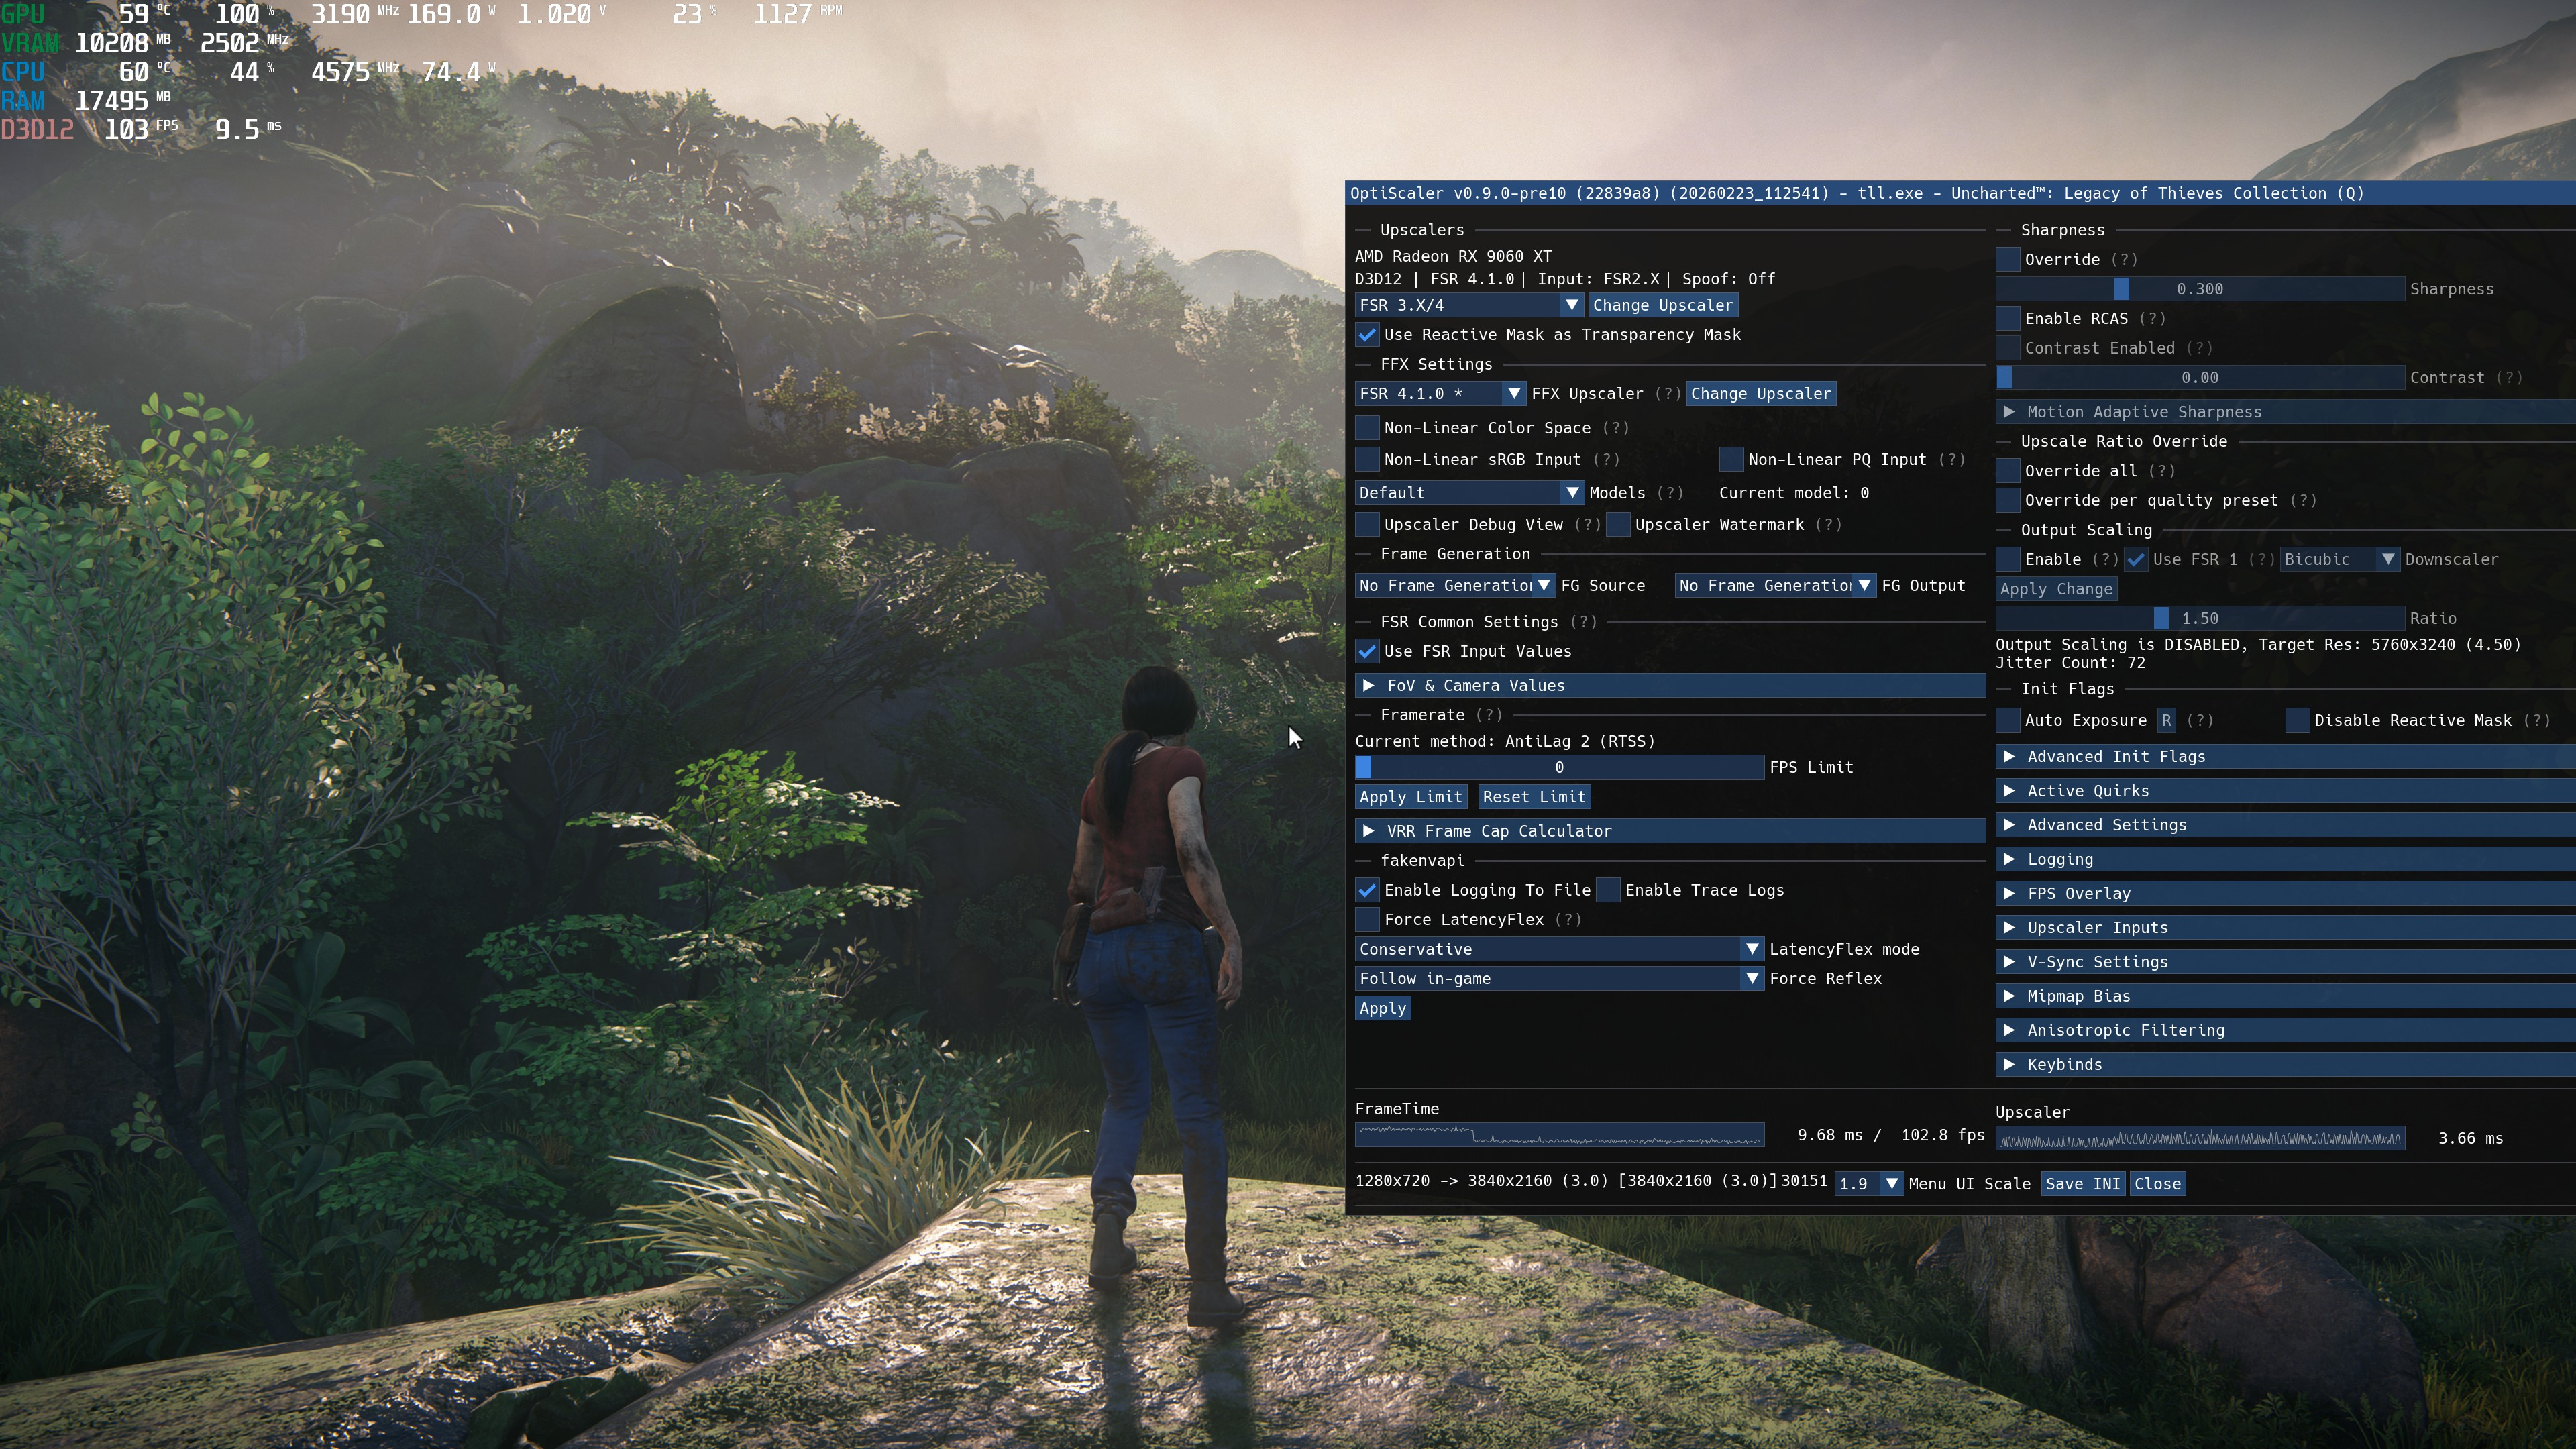The image size is (2576, 1449).
Task: Click Change Upscaler next to FSR 3.X/4
Action: (x=1663, y=305)
